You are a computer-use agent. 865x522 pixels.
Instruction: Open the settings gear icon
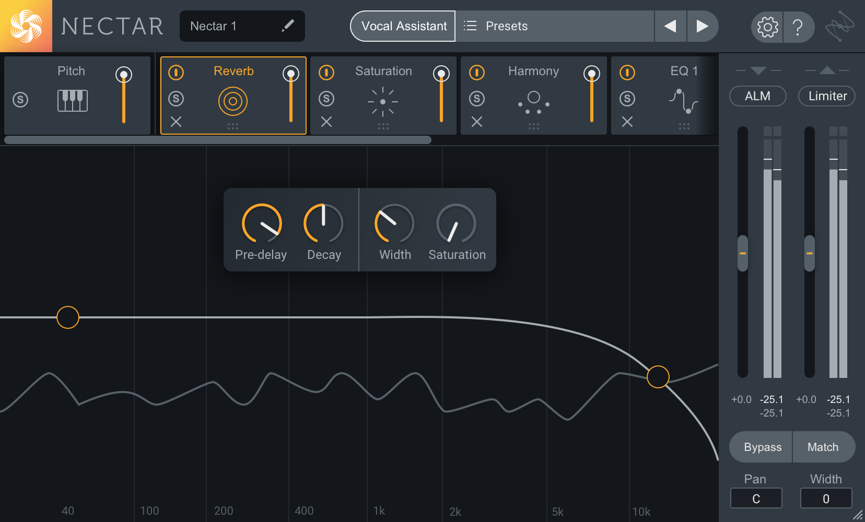coord(767,27)
